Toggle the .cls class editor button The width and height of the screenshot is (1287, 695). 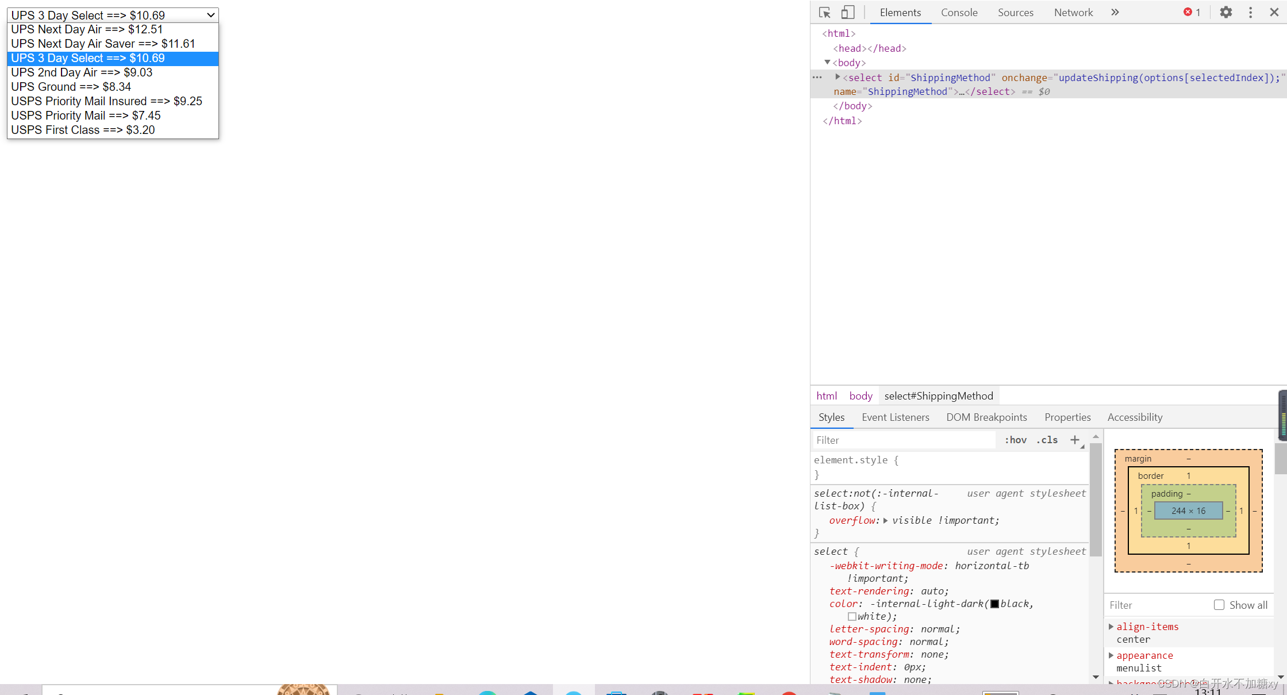tap(1047, 440)
